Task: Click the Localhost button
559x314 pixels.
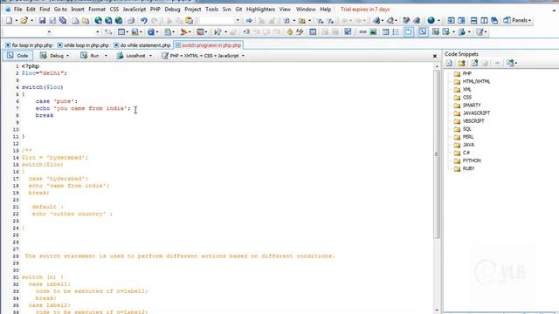Action: click(x=131, y=56)
